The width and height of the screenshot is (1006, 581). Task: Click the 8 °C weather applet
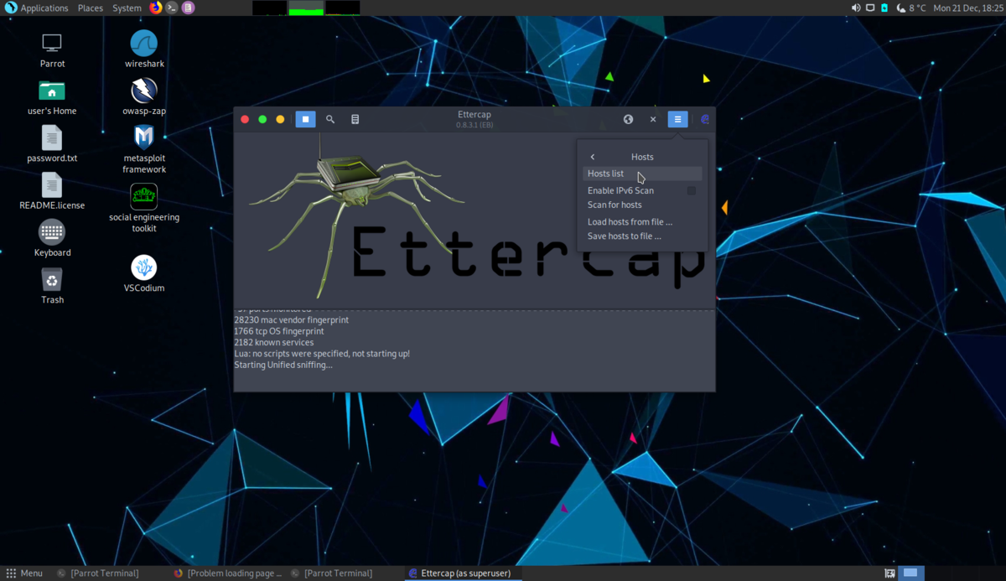910,8
